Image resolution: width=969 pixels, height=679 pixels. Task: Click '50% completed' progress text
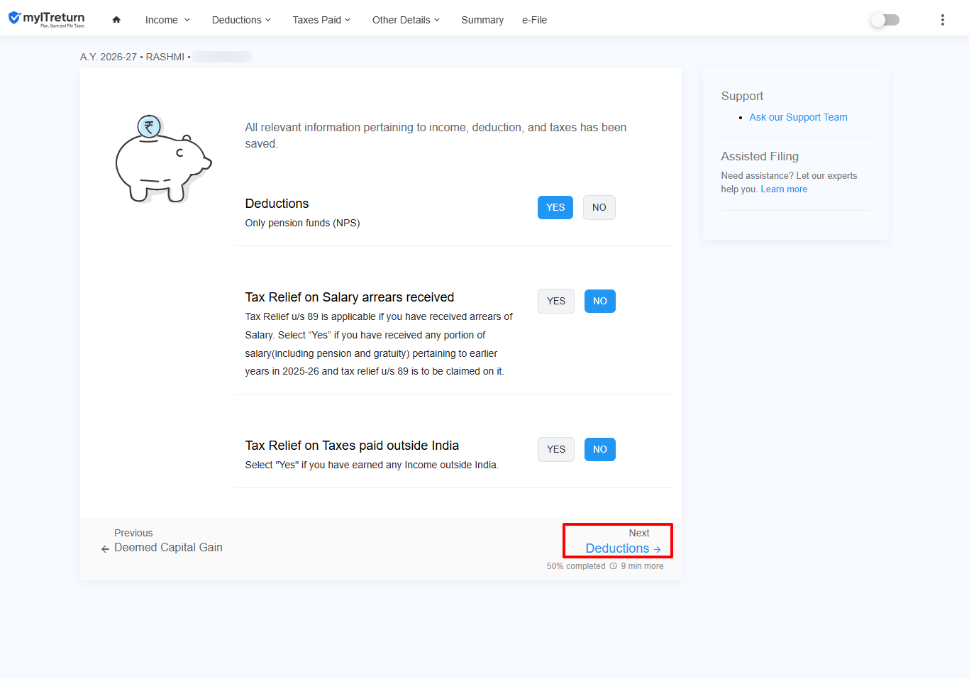pyautogui.click(x=576, y=566)
